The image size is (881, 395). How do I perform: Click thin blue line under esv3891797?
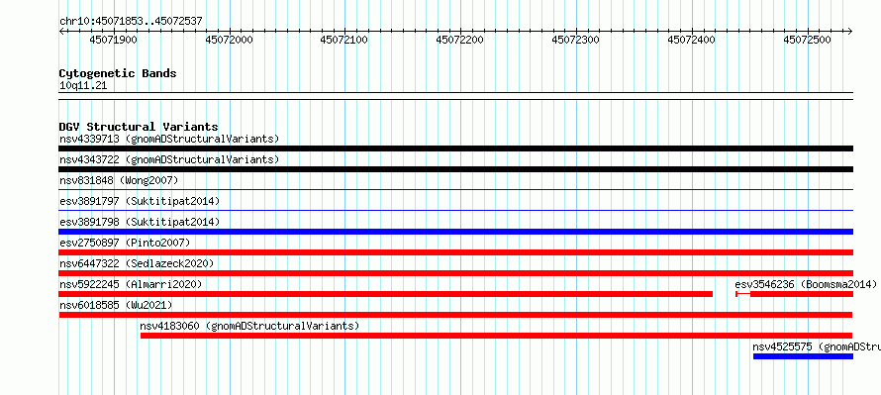455,211
